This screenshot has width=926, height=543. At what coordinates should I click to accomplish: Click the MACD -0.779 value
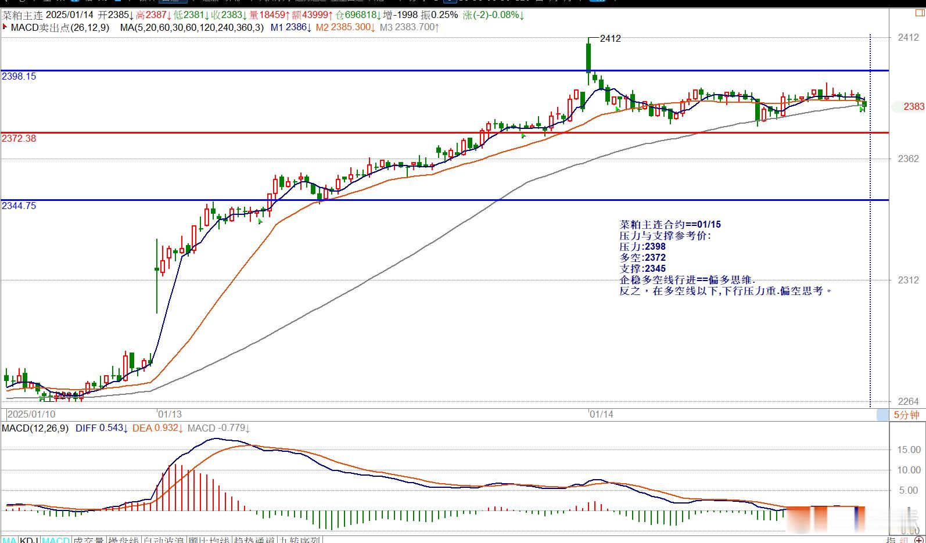pos(218,428)
